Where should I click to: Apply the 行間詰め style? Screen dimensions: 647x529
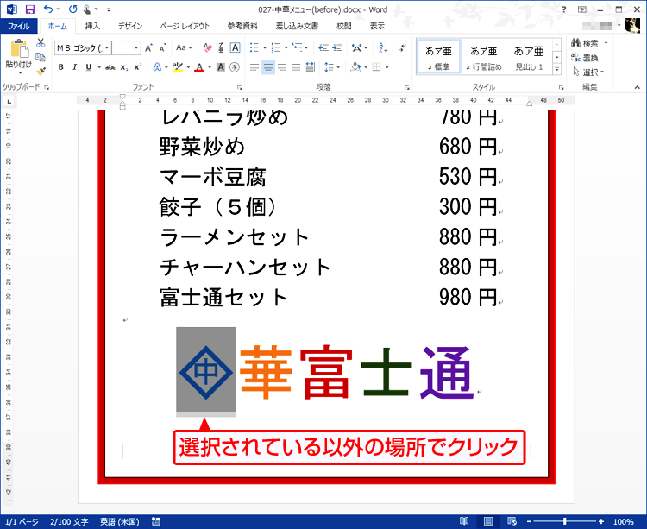(484, 57)
